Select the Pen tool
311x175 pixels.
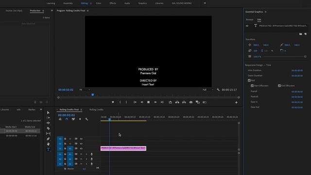point(48,139)
